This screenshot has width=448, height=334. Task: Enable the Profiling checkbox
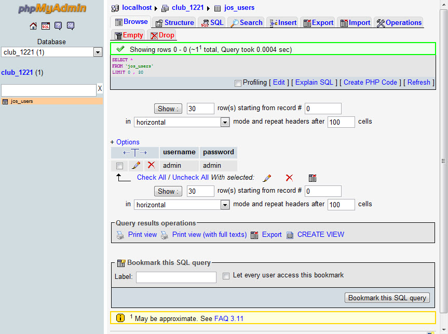point(237,83)
